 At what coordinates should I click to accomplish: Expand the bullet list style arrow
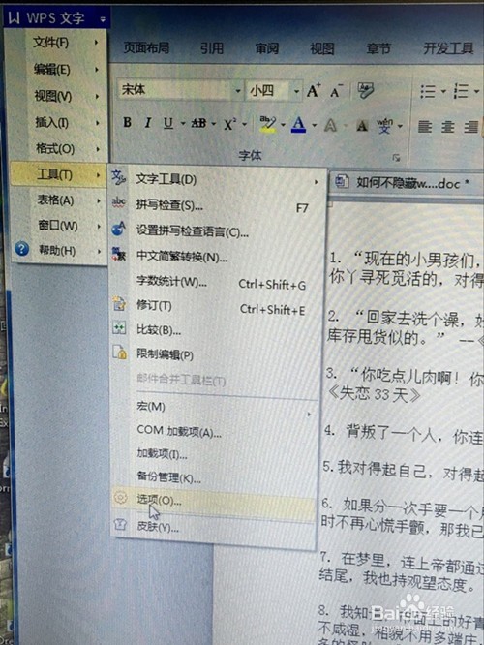click(443, 91)
